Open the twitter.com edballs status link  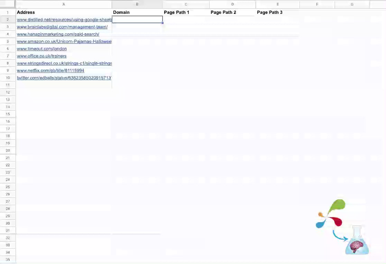[64, 78]
